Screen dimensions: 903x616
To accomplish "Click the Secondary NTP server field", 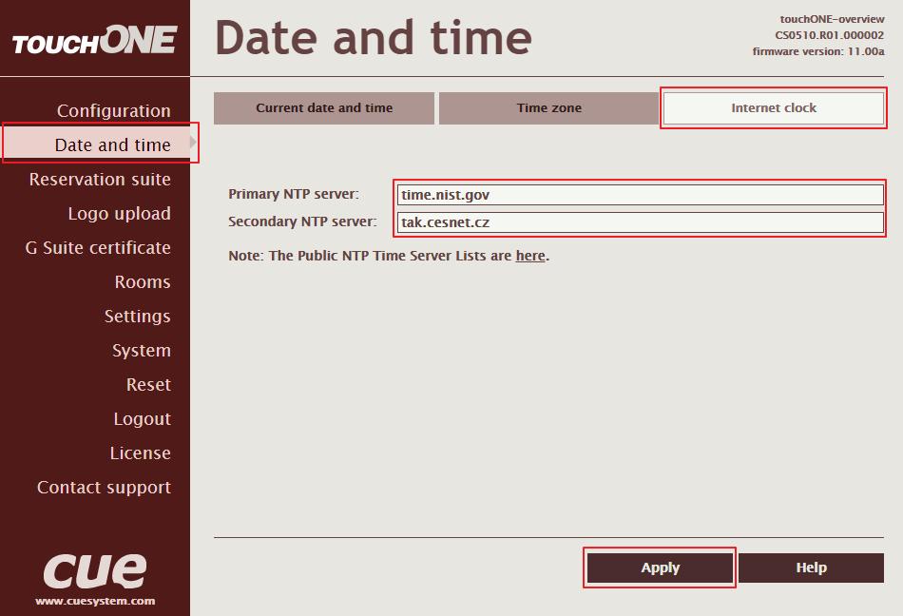I will 641,222.
